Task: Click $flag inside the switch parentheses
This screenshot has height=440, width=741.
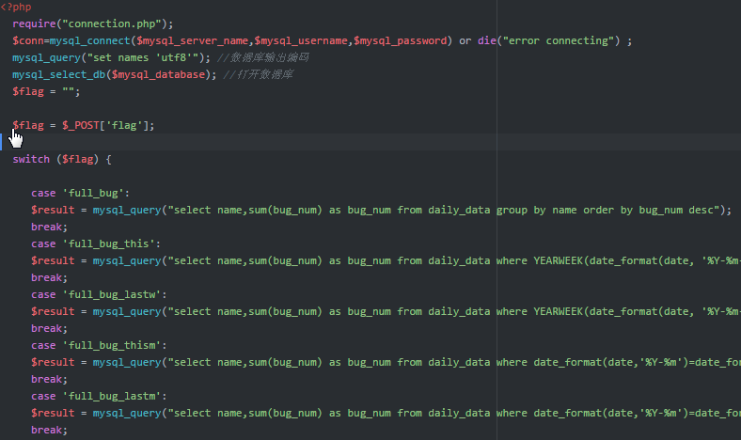Action: [x=77, y=159]
